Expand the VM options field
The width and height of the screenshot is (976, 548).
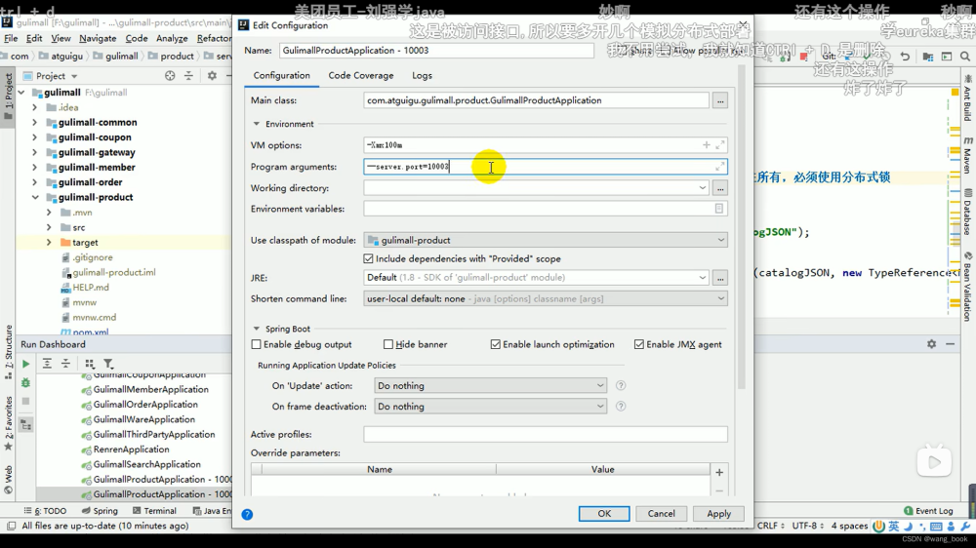720,145
